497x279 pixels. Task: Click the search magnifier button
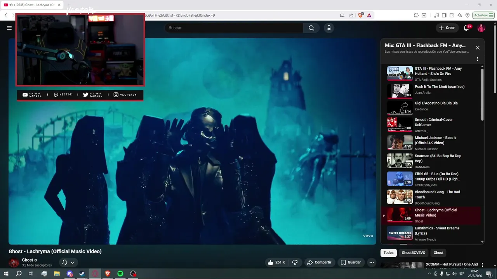tap(311, 28)
